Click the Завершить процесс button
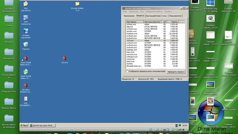 [176, 72]
